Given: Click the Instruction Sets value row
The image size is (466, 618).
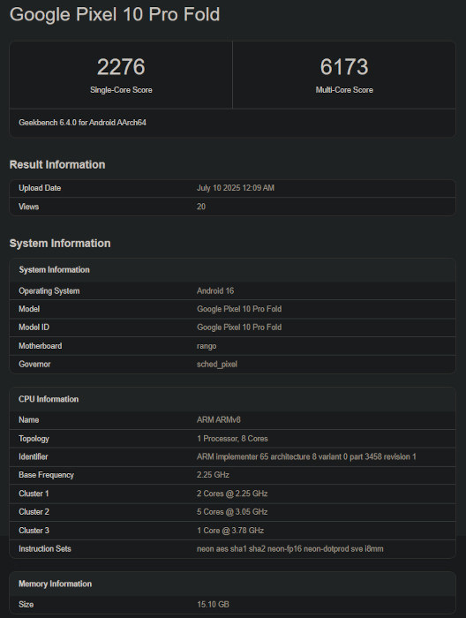Looking at the screenshot, I should [x=232, y=549].
